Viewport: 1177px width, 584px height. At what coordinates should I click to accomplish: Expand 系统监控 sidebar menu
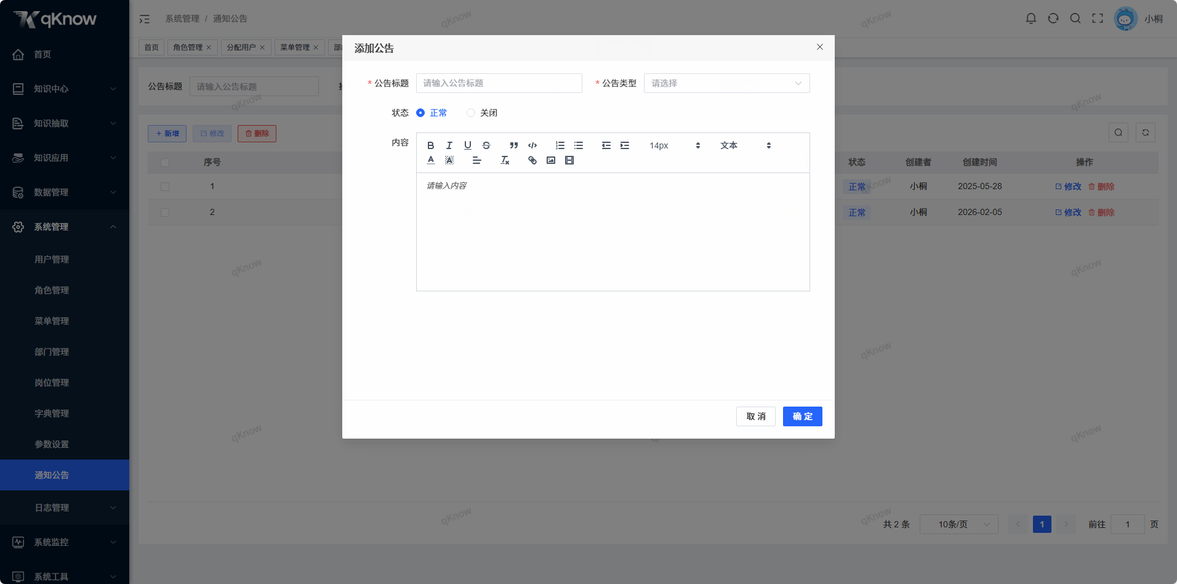(x=65, y=542)
